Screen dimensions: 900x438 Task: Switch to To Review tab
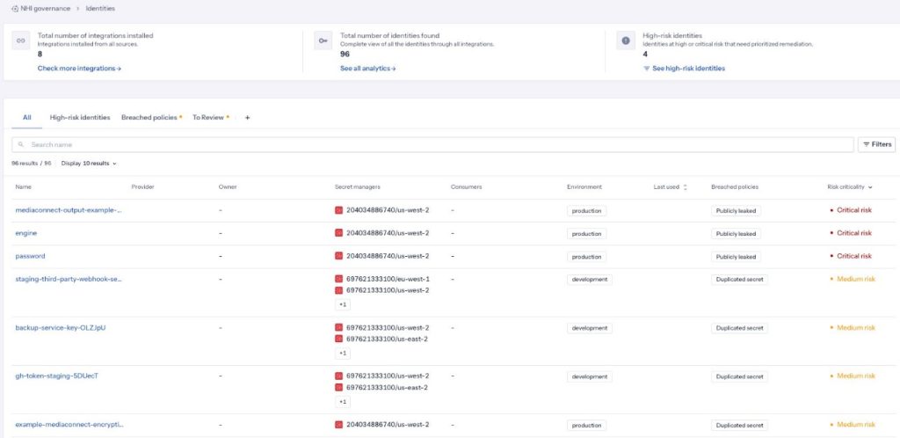211,118
